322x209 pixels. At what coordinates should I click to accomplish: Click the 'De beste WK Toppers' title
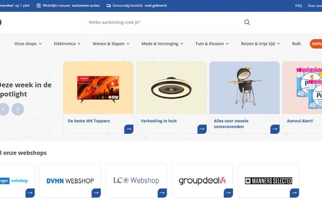[x=89, y=121]
